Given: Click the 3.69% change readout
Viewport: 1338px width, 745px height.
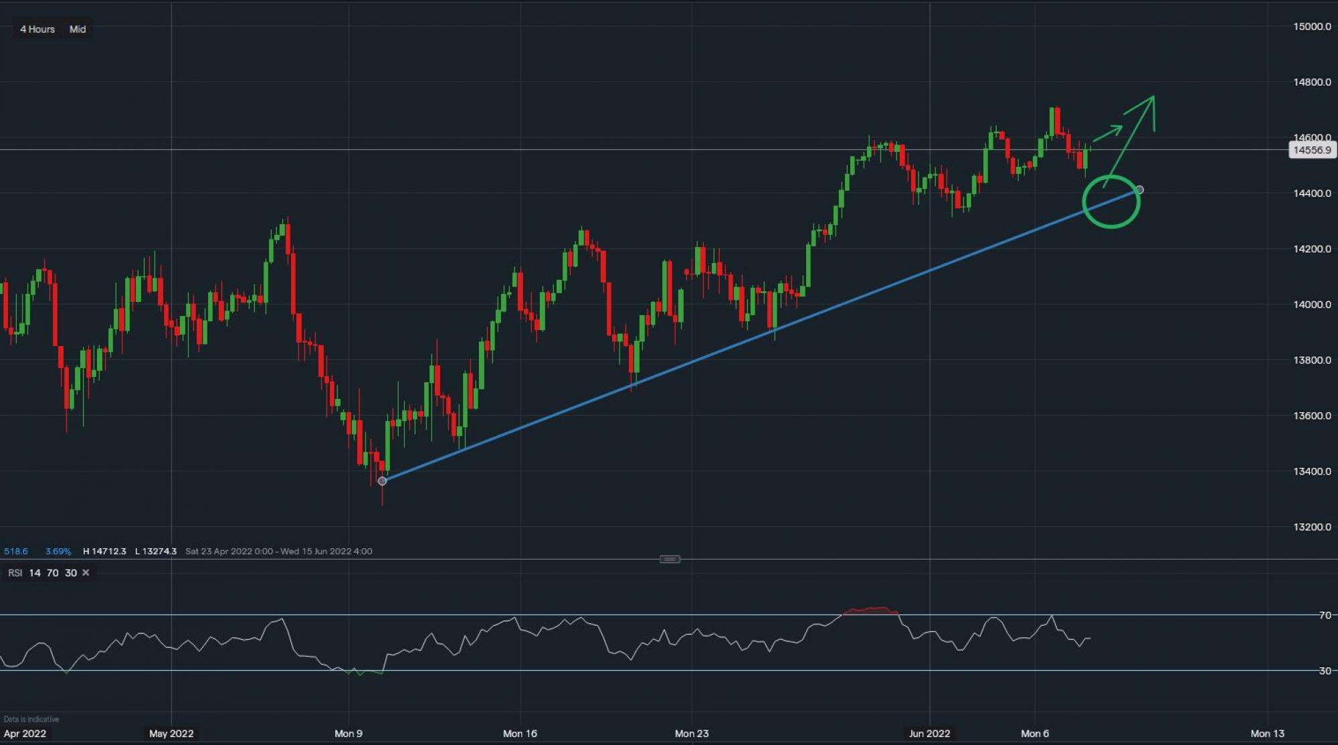Looking at the screenshot, I should coord(58,552).
